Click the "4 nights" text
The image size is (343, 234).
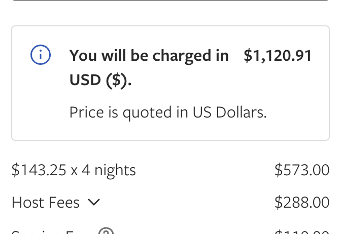coord(109,170)
